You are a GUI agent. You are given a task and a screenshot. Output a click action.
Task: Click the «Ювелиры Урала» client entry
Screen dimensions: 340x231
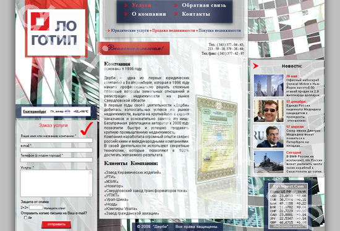pos(121,209)
